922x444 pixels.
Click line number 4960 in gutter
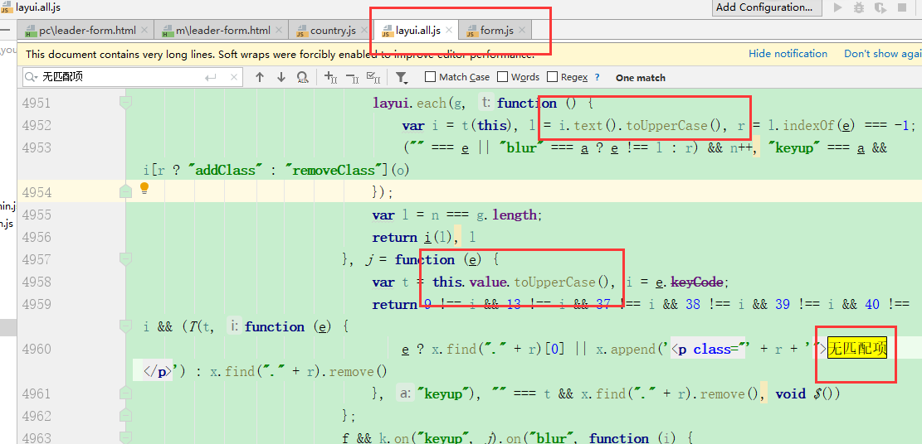click(37, 349)
